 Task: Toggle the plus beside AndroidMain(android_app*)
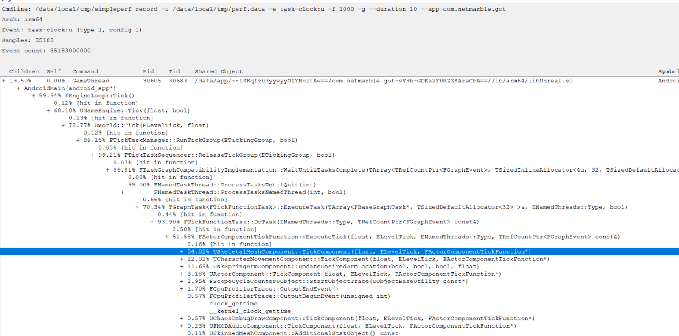click(19, 88)
